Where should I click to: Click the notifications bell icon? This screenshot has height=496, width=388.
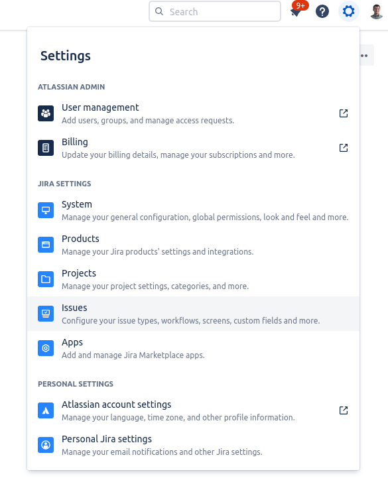tap(295, 13)
